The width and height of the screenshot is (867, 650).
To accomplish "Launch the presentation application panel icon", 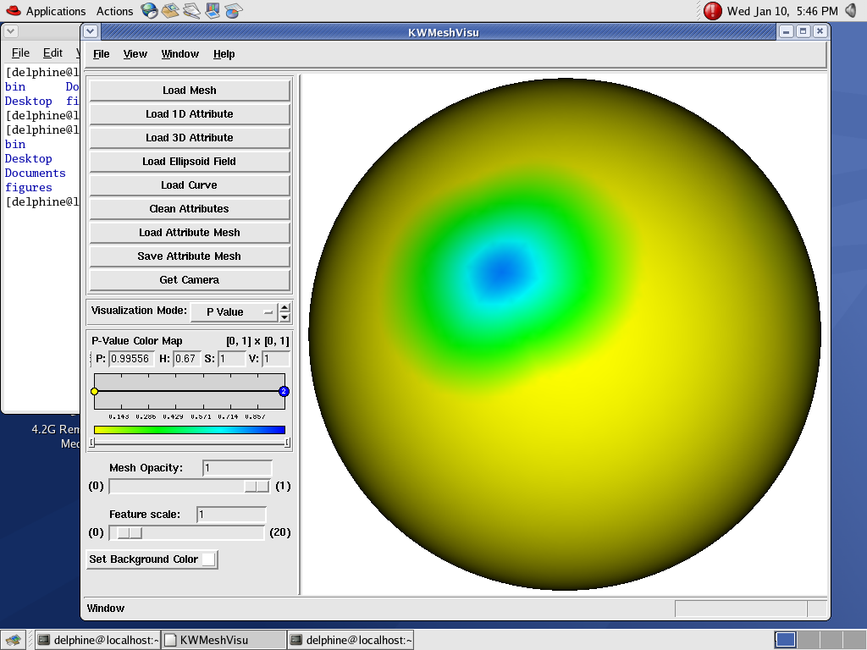I will (x=213, y=10).
